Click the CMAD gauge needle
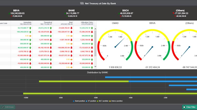This screenshot has height=110, width=197. [120, 43]
